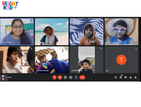This screenshot has height=107, width=141.
Task: Expand the recorder widget chevron arrow
Action: click(6, 78)
